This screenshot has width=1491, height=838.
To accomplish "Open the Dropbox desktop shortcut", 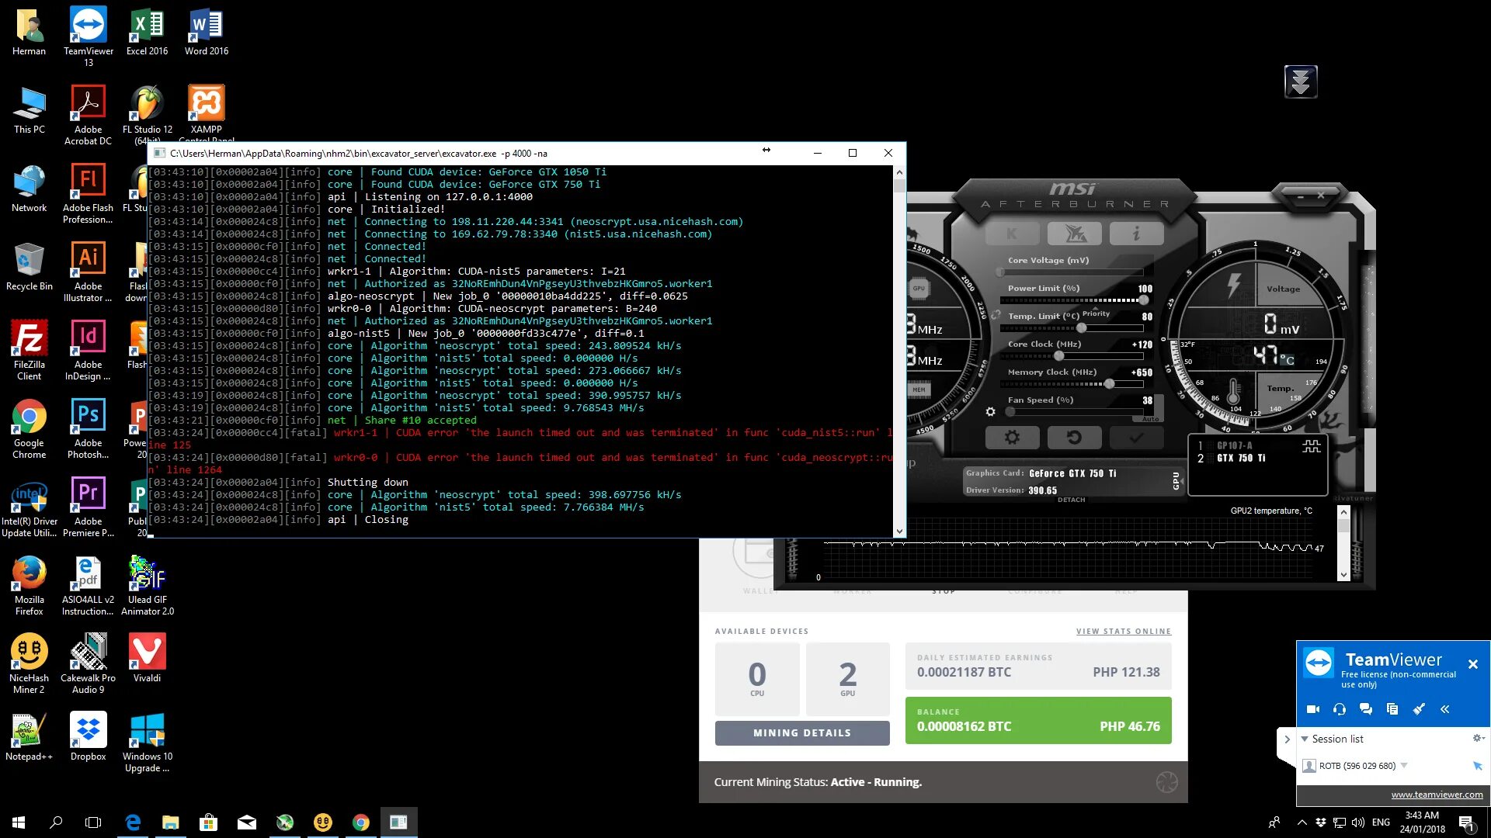I will pyautogui.click(x=88, y=736).
